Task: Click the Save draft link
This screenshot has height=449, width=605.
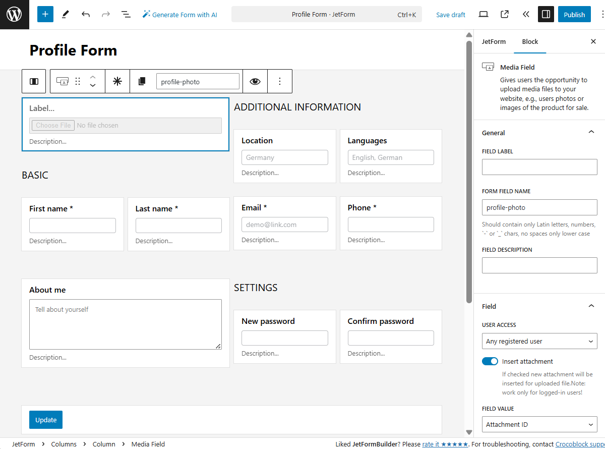Action: coord(450,14)
